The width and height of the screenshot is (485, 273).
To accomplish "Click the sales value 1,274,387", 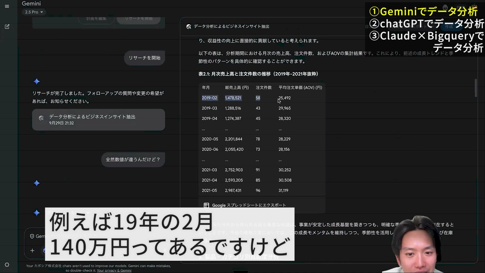I will pyautogui.click(x=233, y=119).
